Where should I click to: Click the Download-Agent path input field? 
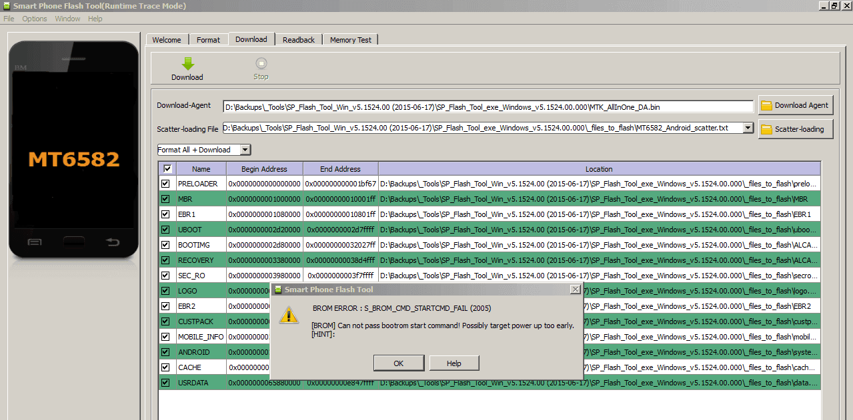[x=488, y=106]
